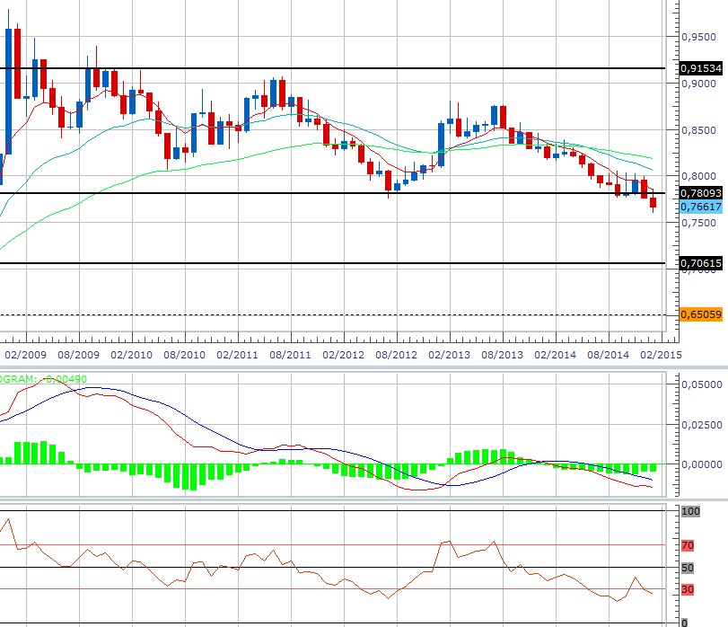Click the blue 0,76617 current price tag
Image resolution: width=728 pixels, height=627 pixels.
(702, 207)
